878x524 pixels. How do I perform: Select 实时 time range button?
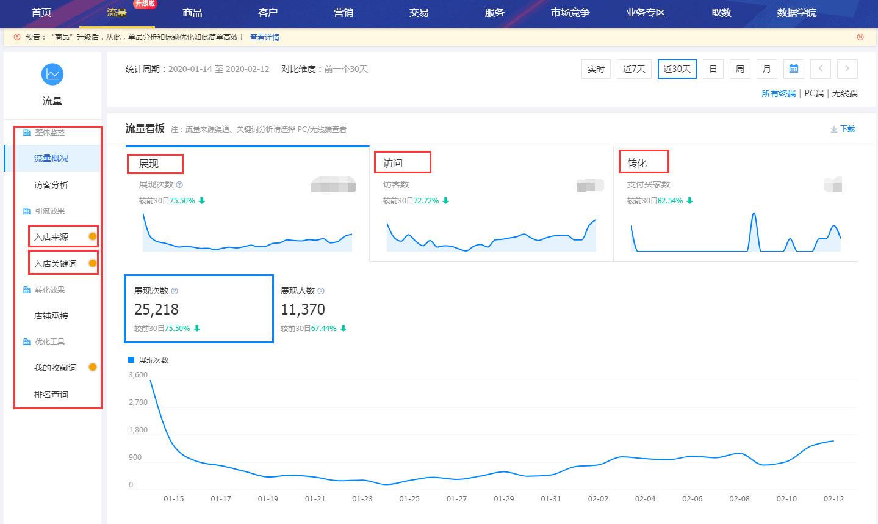[596, 69]
